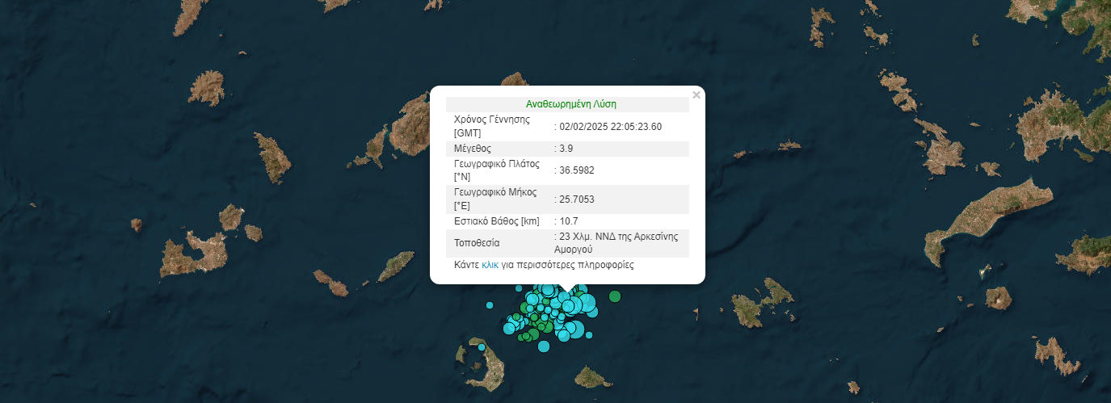
Task: Click the green markers at cluster's southwest edge
Action: point(527,337)
